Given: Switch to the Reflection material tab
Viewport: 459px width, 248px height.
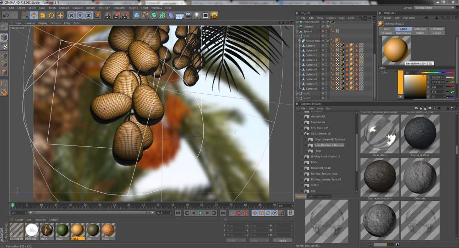Looking at the screenshot, I should (x=437, y=29).
